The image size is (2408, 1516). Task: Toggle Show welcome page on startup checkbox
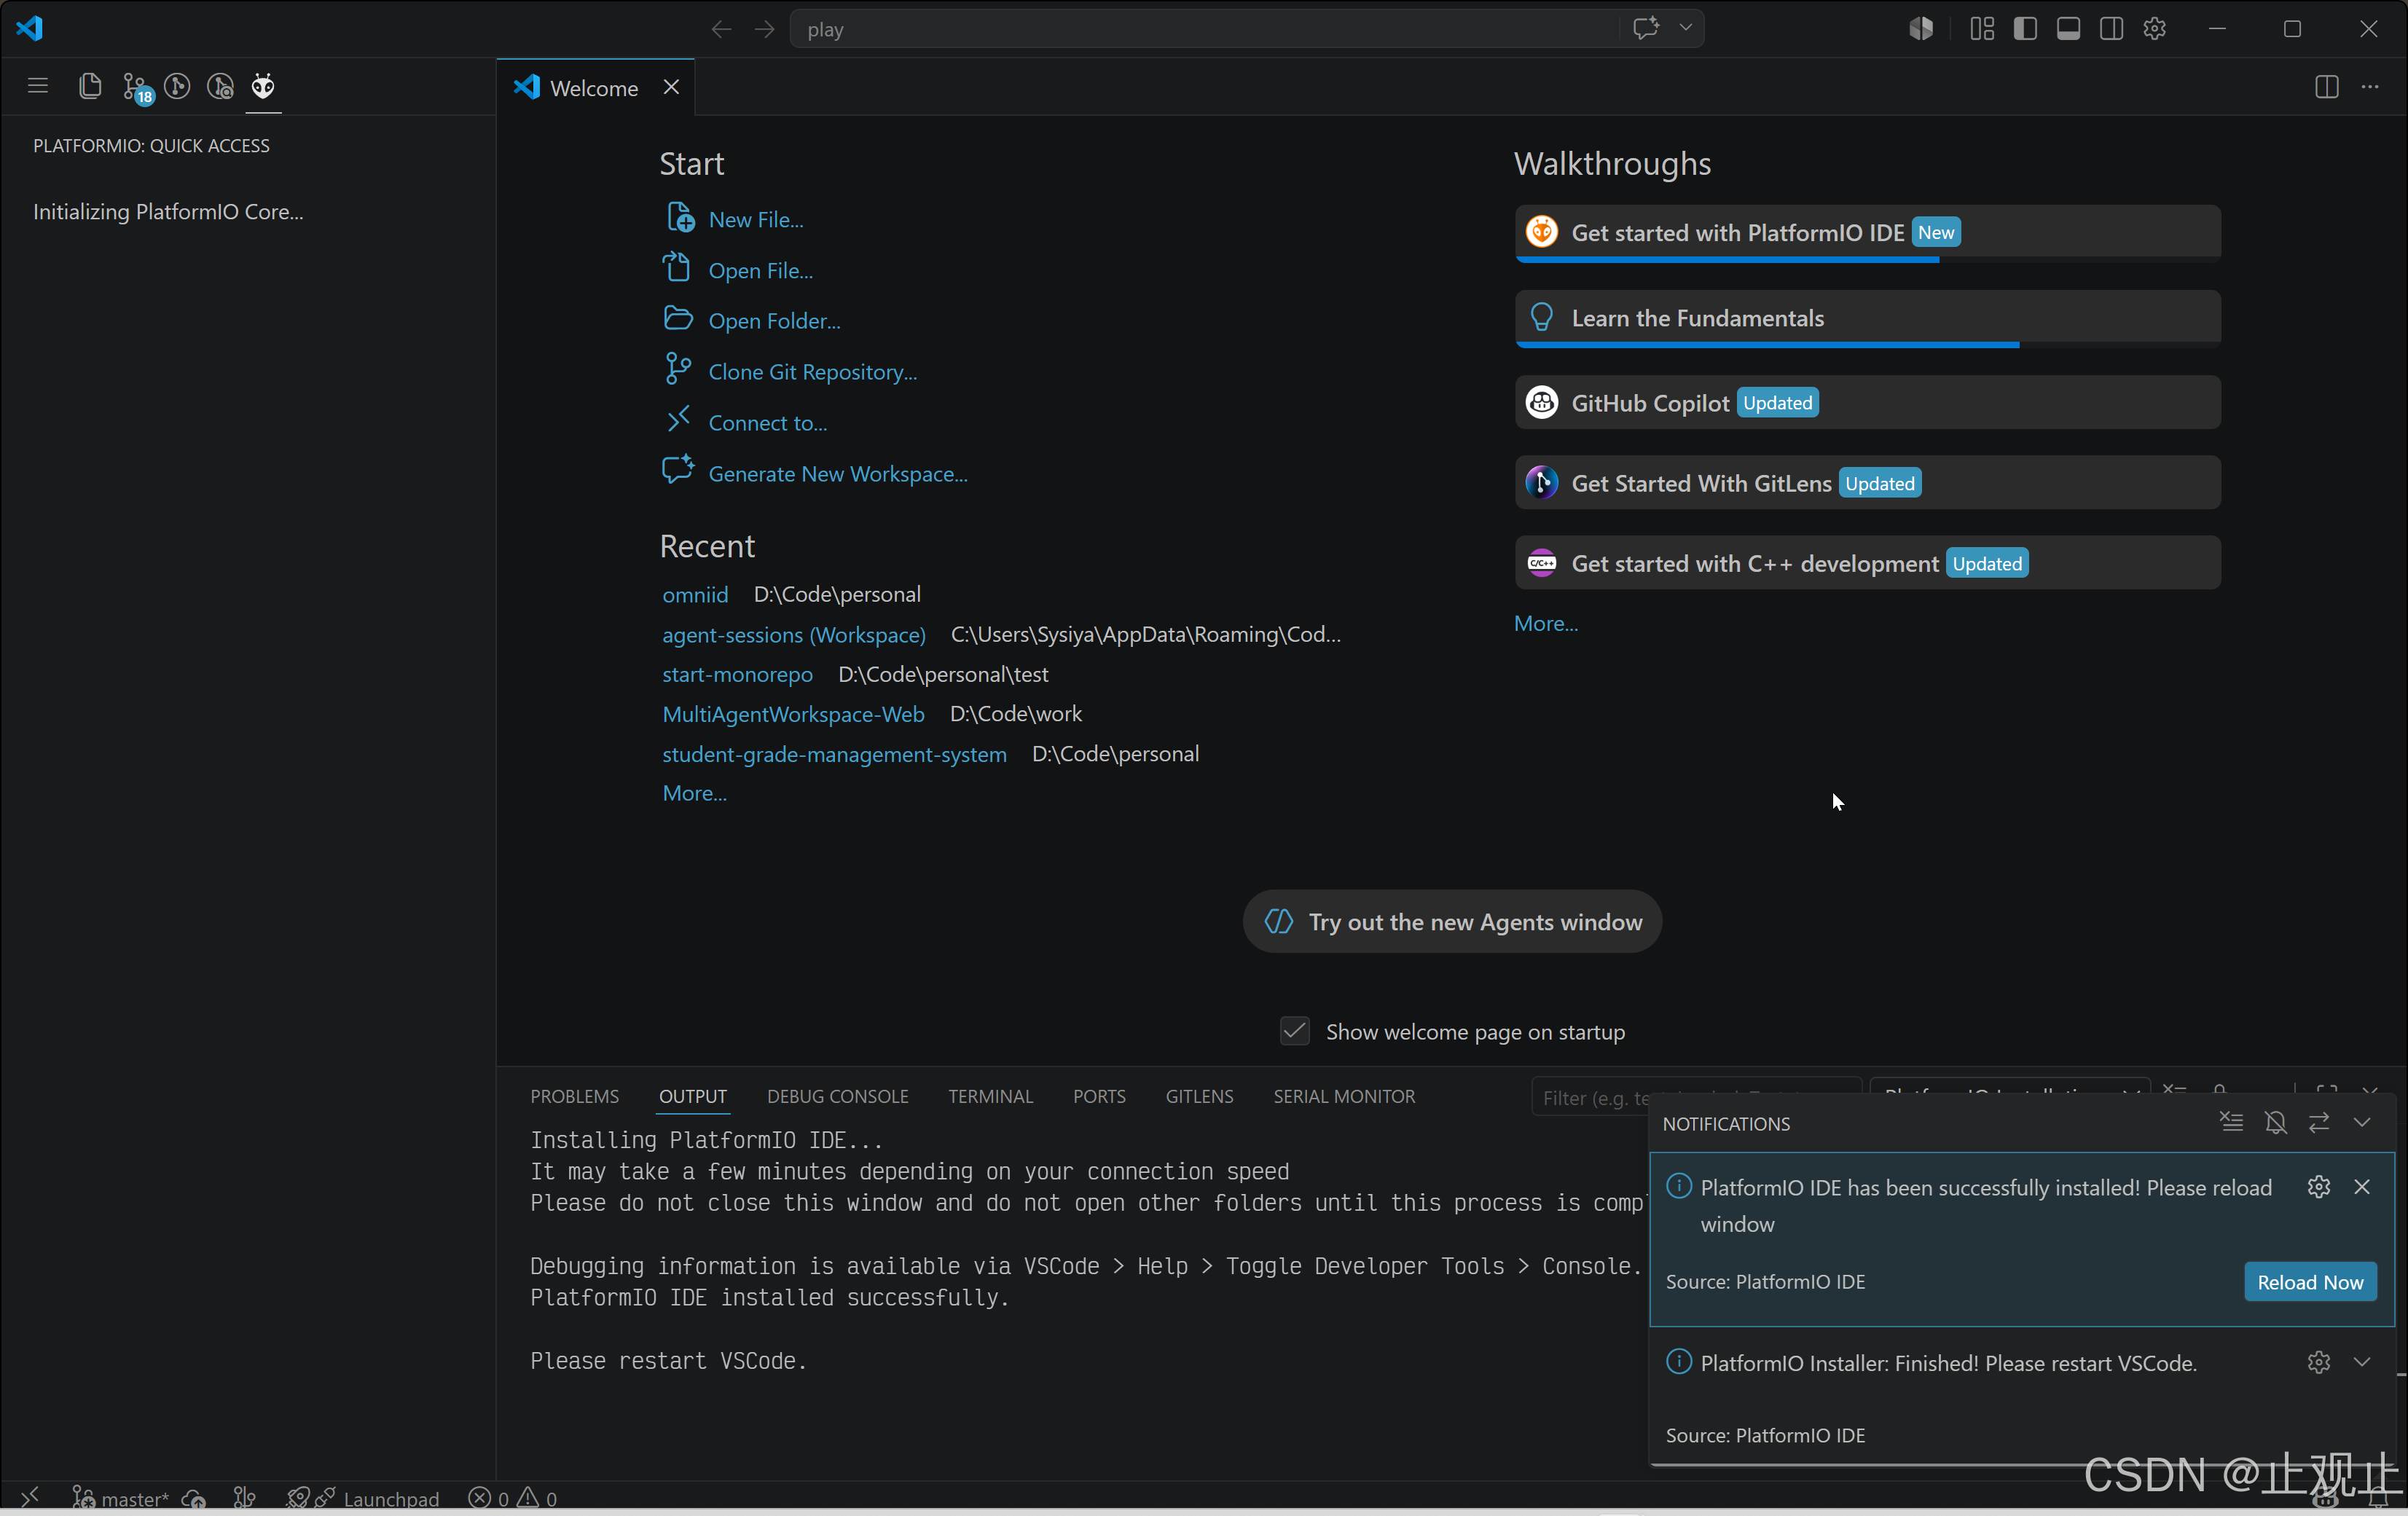(x=1295, y=1031)
